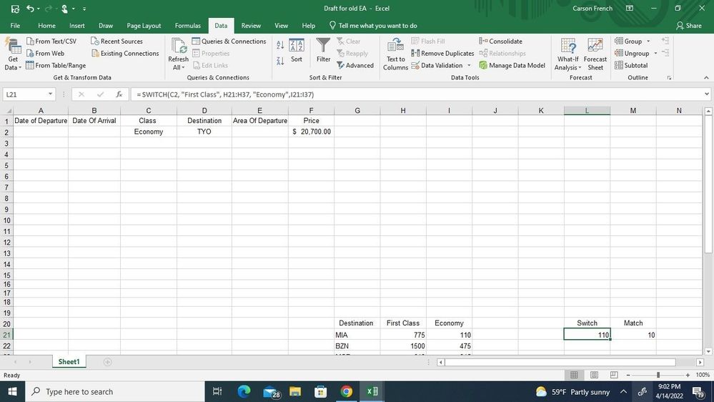The height and width of the screenshot is (402, 714).
Task: Switch to the Insert tab
Action: pyautogui.click(x=77, y=26)
